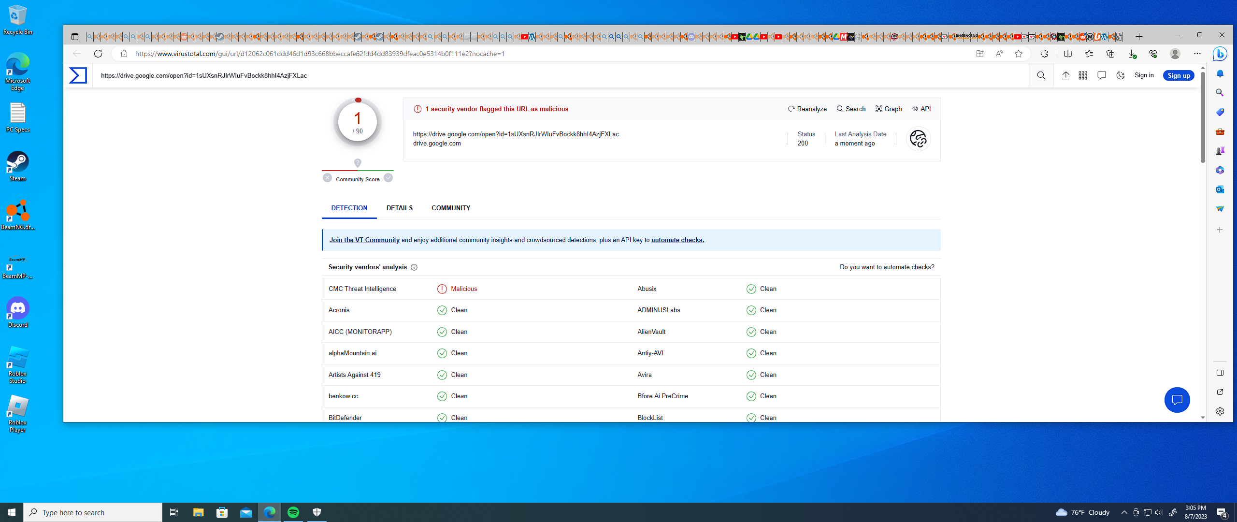The height and width of the screenshot is (522, 1237).
Task: Click the API icon button
Action: [x=921, y=109]
